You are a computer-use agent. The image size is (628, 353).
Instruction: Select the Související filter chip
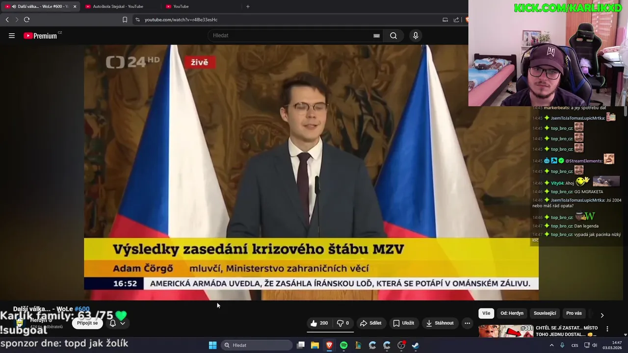(545, 313)
